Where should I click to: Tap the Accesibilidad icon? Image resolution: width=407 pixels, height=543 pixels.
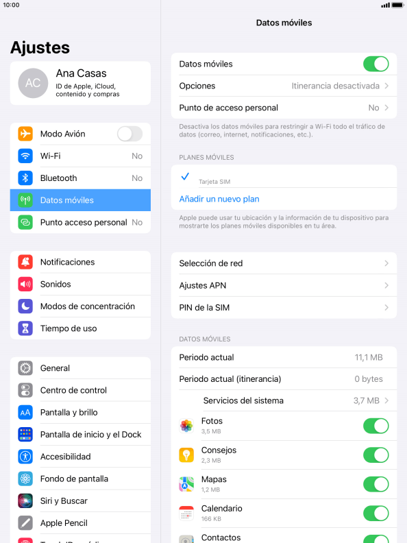point(25,457)
